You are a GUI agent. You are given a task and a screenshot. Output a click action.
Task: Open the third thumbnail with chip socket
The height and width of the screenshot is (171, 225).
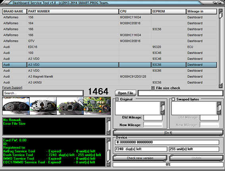tap(70, 106)
